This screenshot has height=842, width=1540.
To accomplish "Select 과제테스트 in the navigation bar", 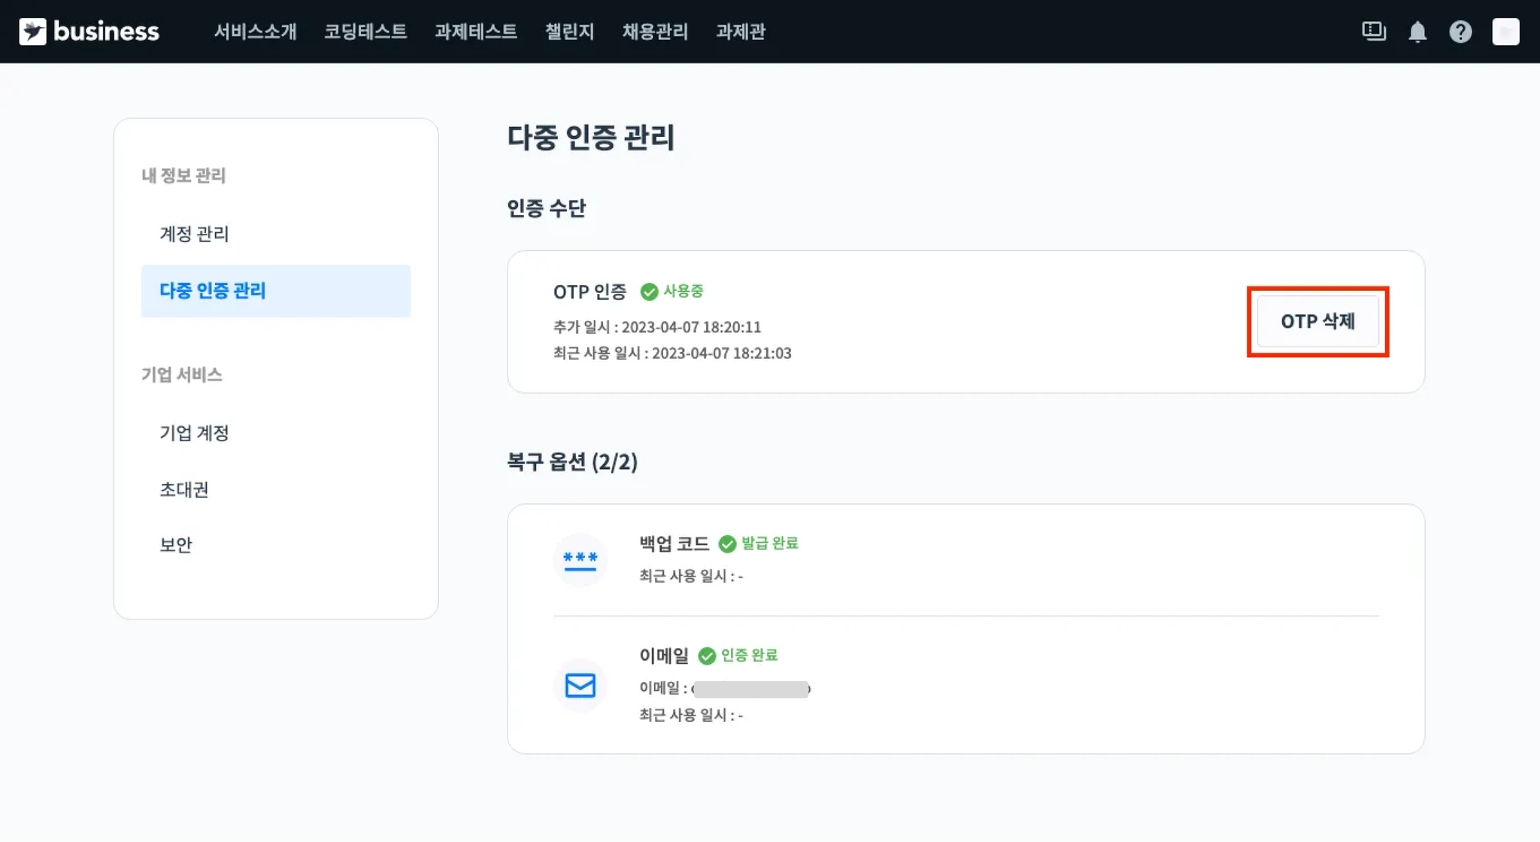I will 475,32.
